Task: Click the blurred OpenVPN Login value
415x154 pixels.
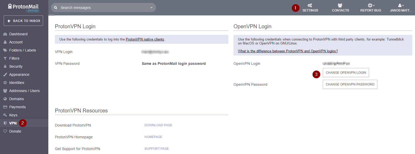Action: pos(336,63)
